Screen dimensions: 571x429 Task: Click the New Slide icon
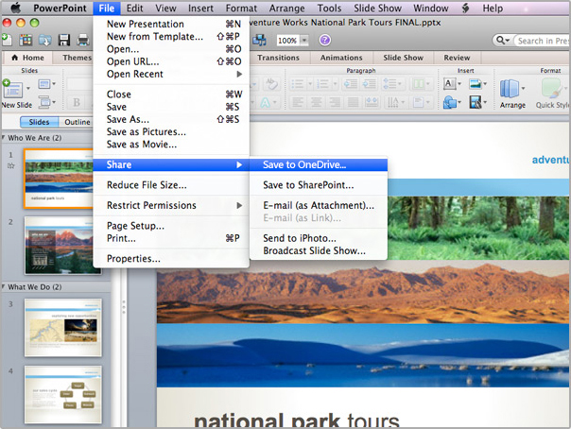click(12, 89)
